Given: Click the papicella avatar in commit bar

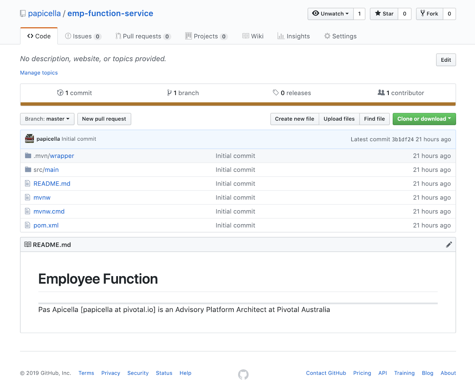Looking at the screenshot, I should coord(29,139).
